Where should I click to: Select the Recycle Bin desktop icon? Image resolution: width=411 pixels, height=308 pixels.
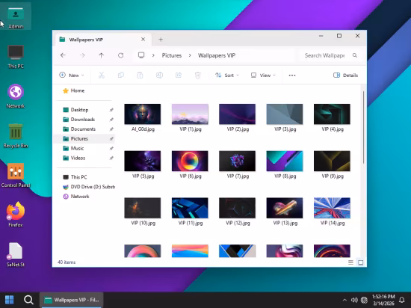[x=16, y=136]
